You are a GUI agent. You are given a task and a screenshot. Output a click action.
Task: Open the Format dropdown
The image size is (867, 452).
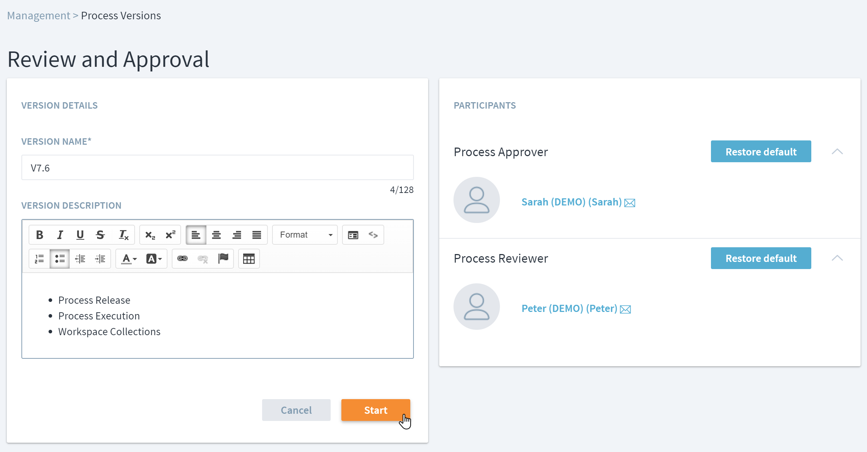305,235
